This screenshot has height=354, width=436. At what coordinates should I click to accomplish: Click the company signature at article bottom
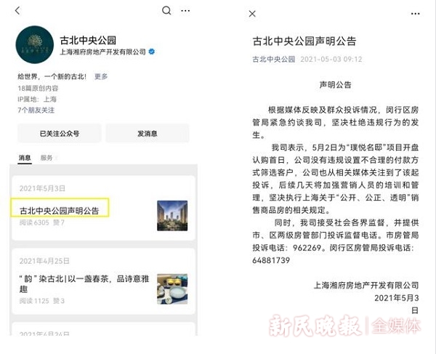click(366, 286)
